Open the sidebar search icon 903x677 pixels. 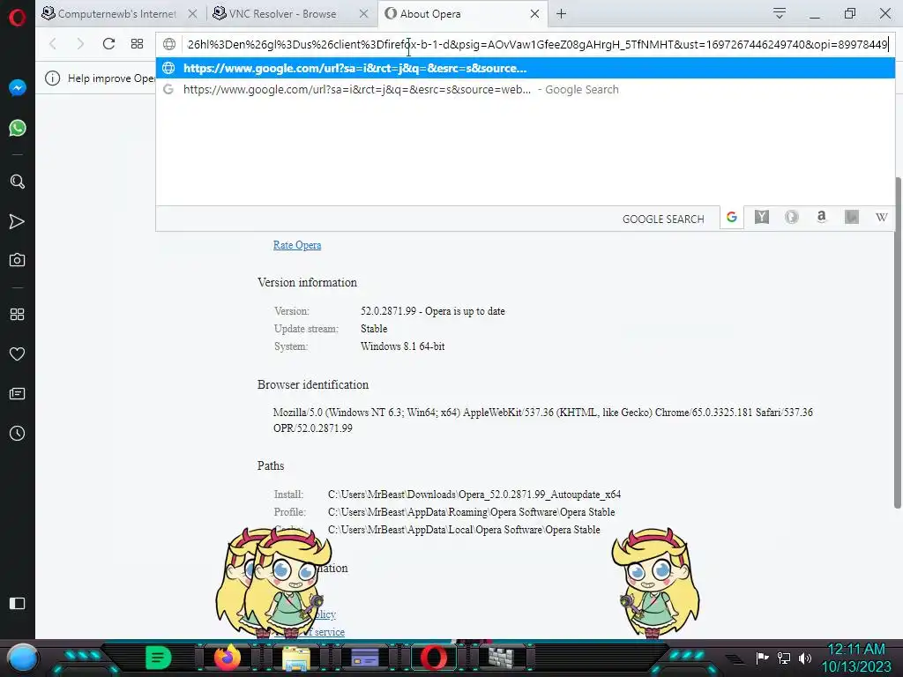pos(18,182)
